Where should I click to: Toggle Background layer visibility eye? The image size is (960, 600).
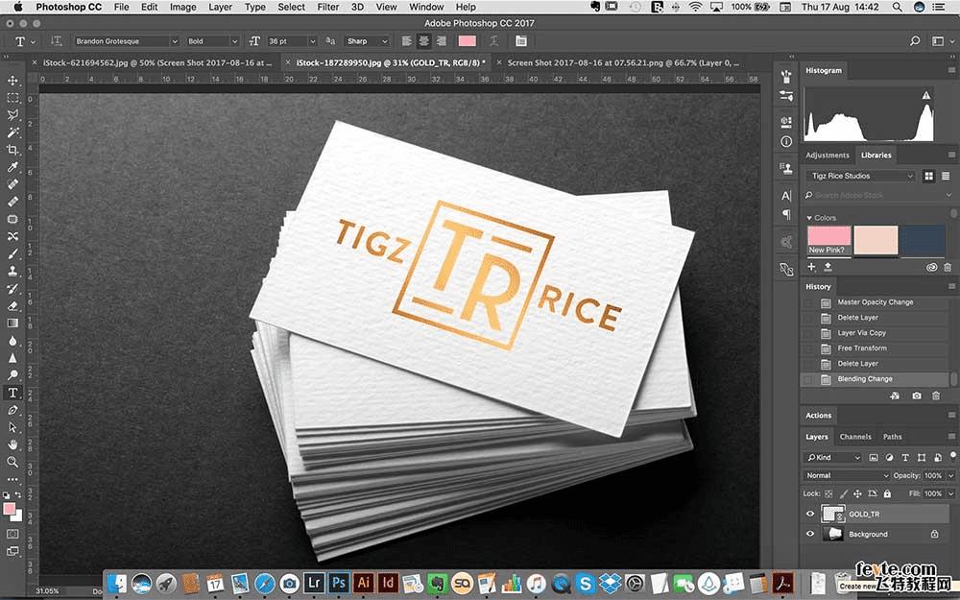coord(809,534)
